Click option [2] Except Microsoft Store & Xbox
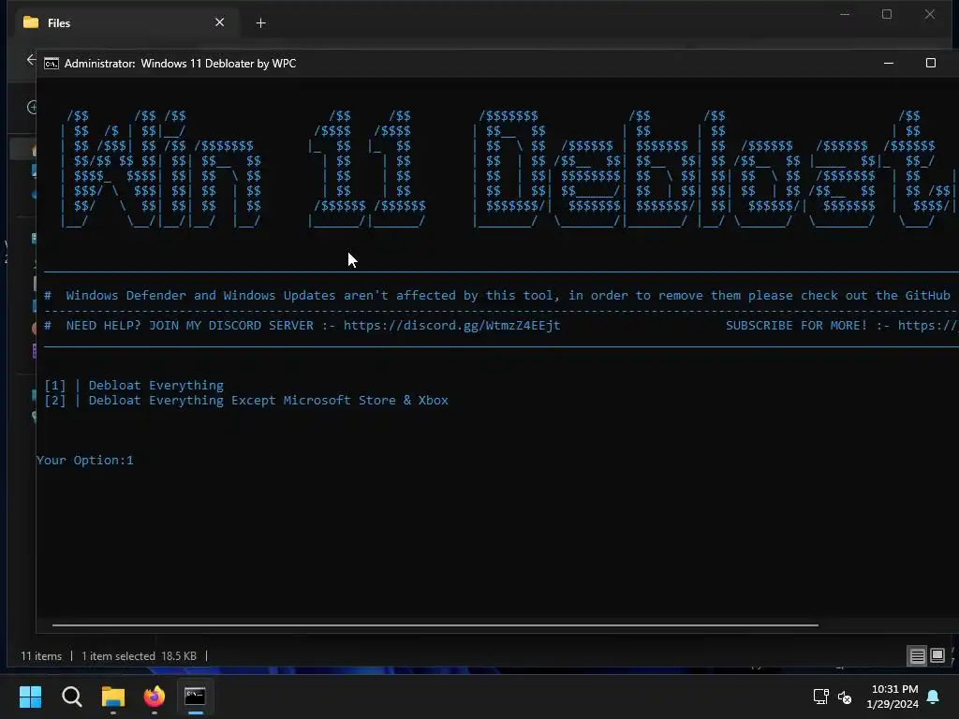959x719 pixels. click(246, 401)
